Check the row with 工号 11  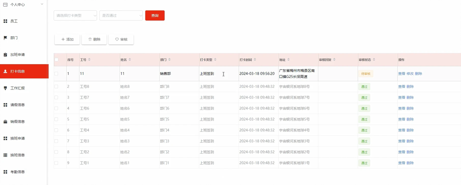tap(56, 74)
